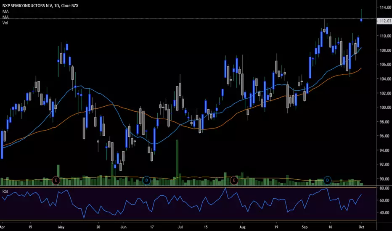Open the dividend D marker near Sep 16
The image size is (392, 231).
point(327,180)
